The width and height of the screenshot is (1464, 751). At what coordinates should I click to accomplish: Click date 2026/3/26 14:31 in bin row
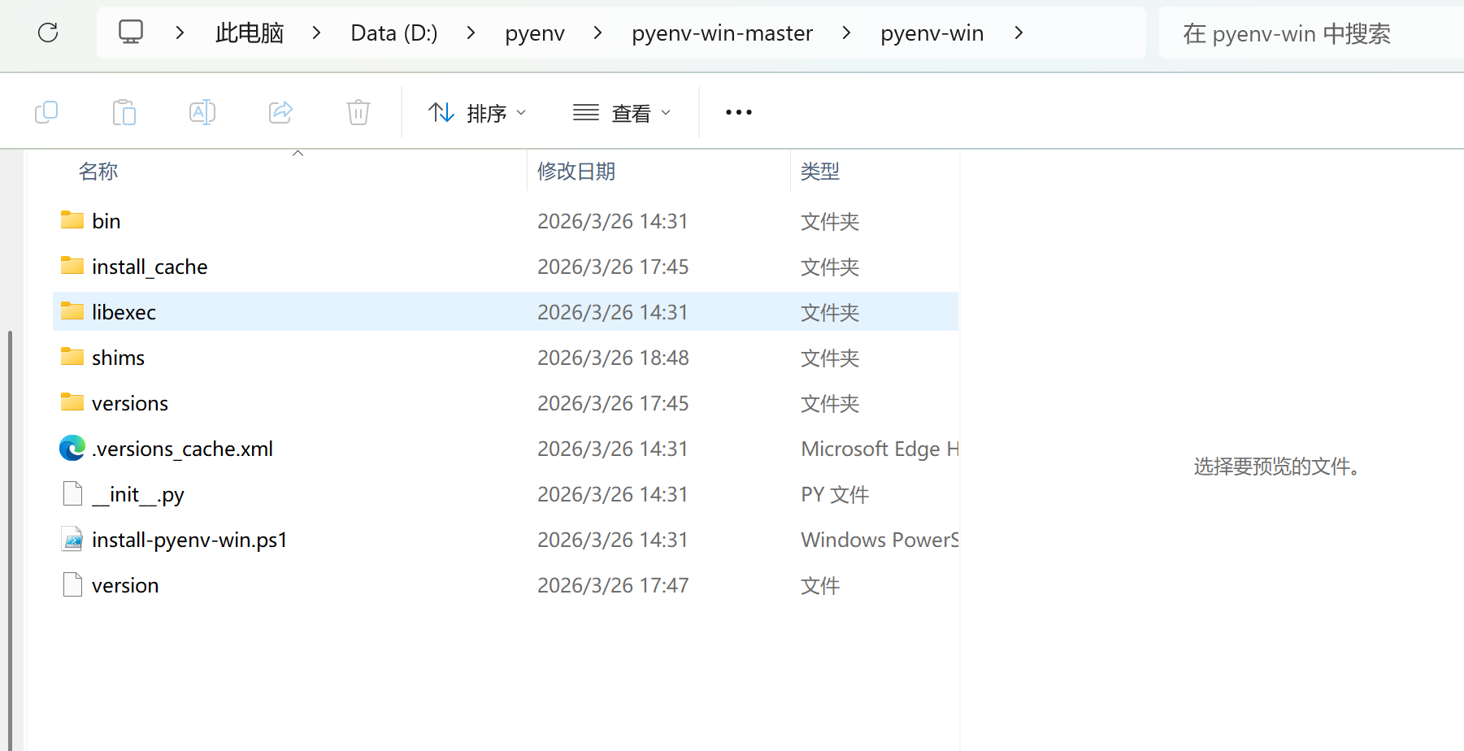pos(613,221)
